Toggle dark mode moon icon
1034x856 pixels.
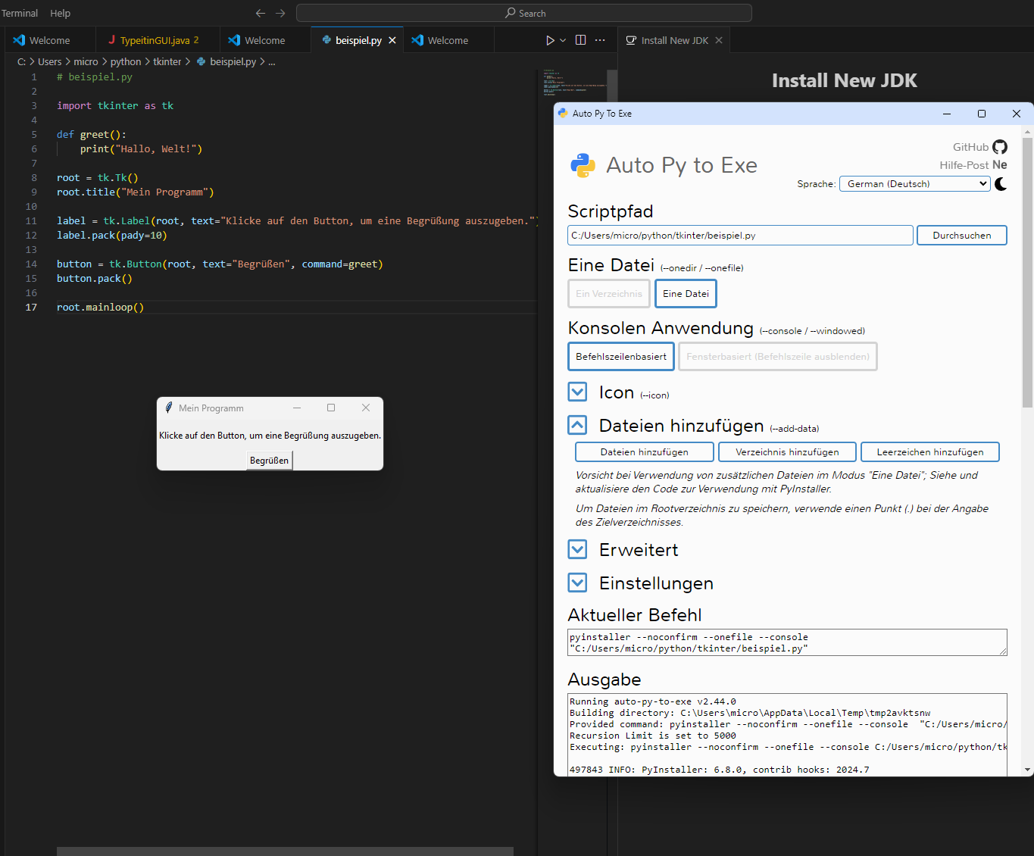tap(1001, 184)
